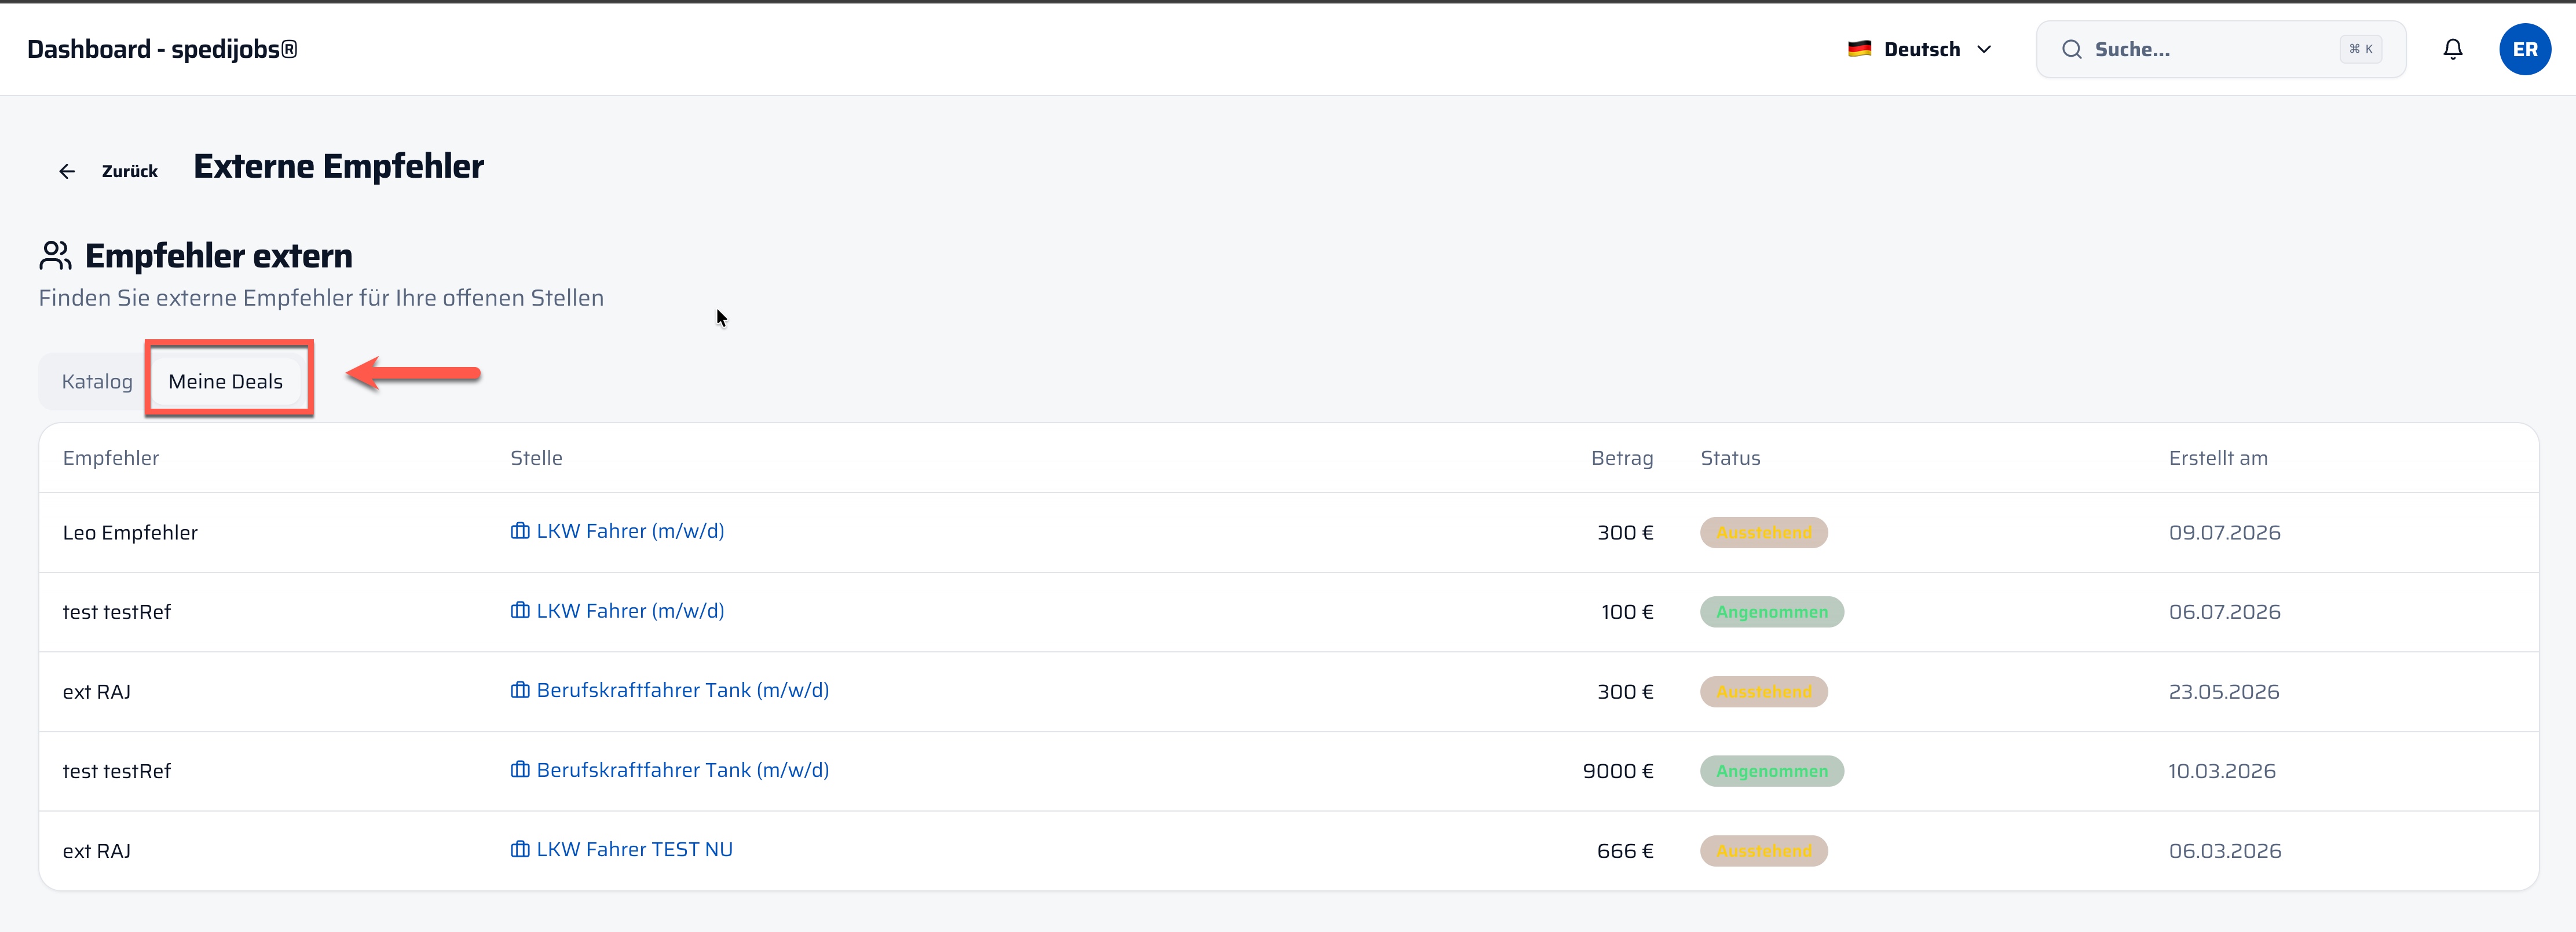Click Ausstehend badge in Leo Empfehler row
Screen dimensions: 2576x932
1764,532
